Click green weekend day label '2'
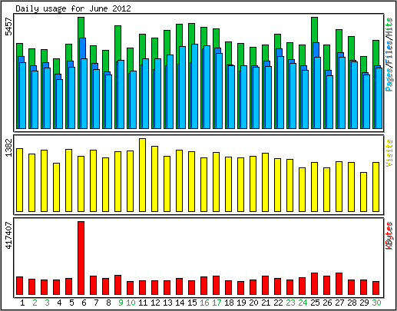 click(x=35, y=303)
